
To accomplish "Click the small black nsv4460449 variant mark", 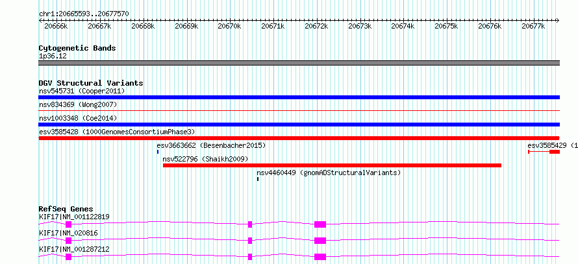I will [x=258, y=179].
